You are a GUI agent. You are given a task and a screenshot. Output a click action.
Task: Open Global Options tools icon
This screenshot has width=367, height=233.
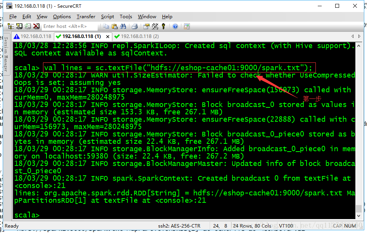click(155, 26)
